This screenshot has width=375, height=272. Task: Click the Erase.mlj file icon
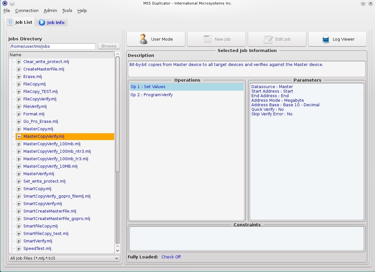click(19, 77)
